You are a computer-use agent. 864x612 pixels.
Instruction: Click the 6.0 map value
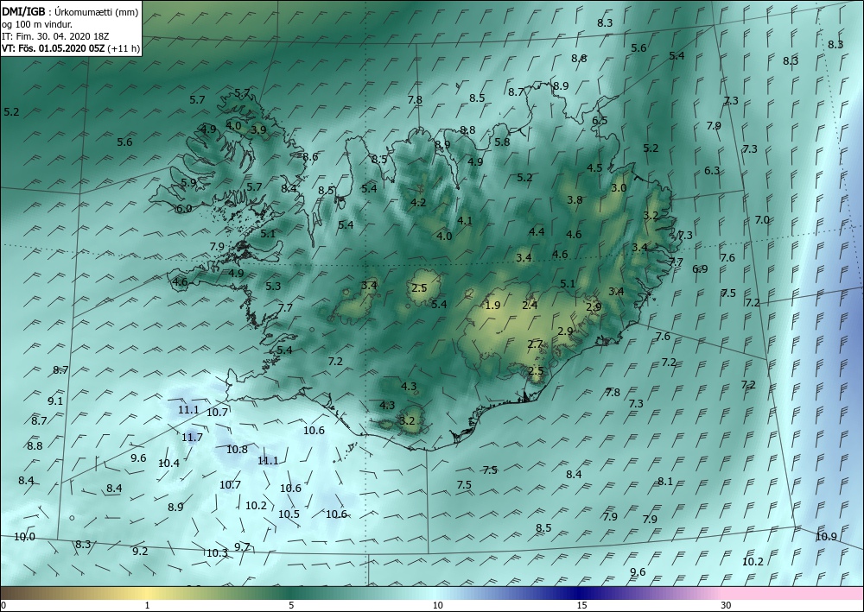tap(183, 209)
